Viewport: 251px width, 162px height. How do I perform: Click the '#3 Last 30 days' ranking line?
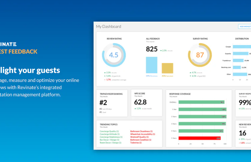coord(106,109)
